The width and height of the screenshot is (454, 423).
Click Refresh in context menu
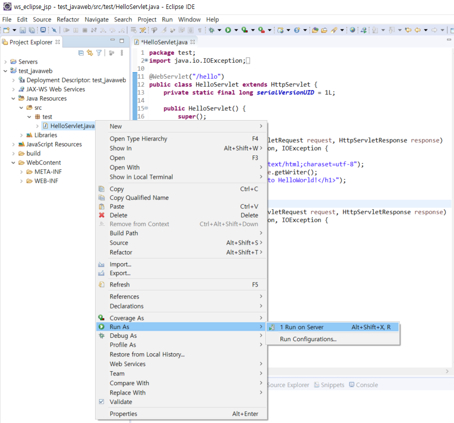pos(181,284)
